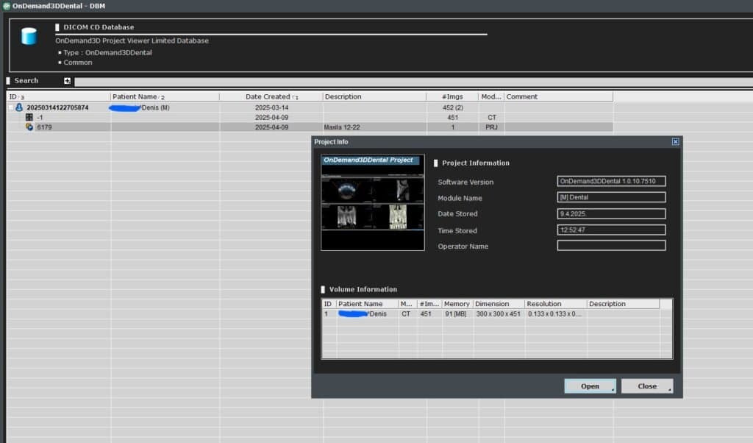
Task: Click the DICOM CD Database cylinder icon
Action: (29, 36)
